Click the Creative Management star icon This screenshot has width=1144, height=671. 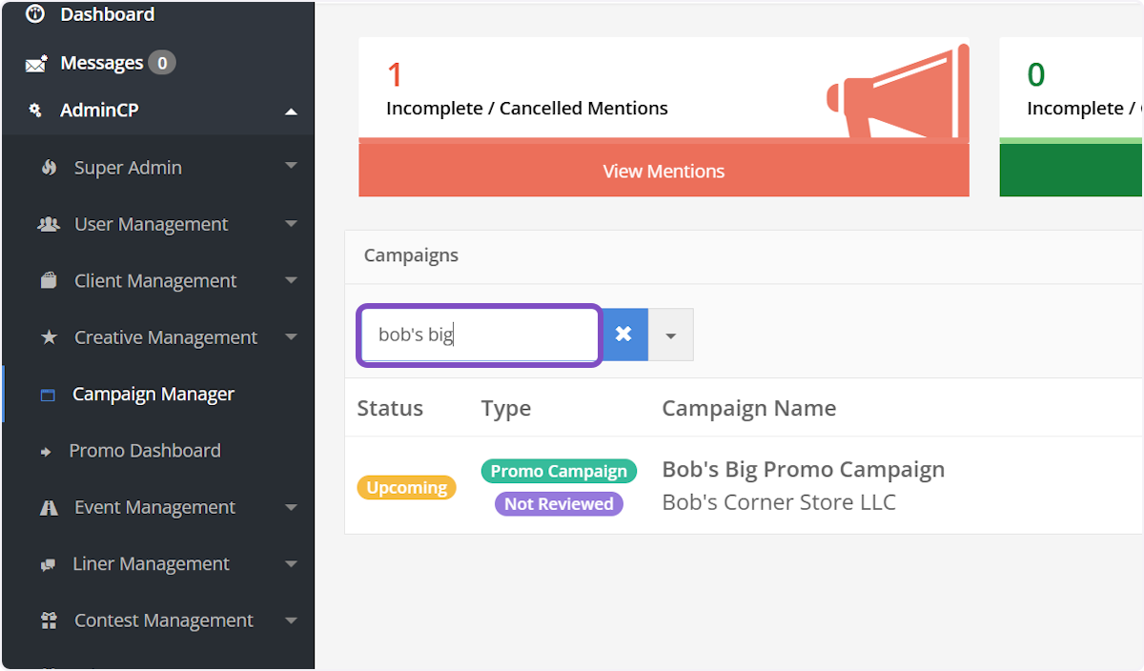coord(50,336)
